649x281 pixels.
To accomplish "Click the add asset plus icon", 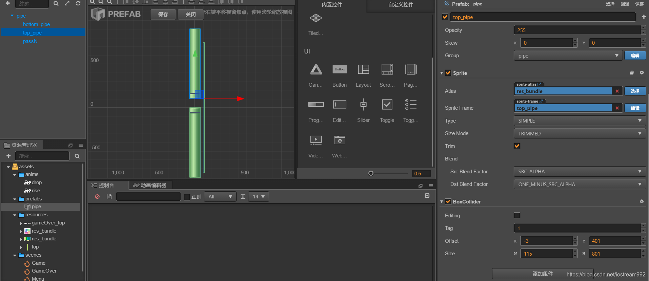I will click(8, 156).
